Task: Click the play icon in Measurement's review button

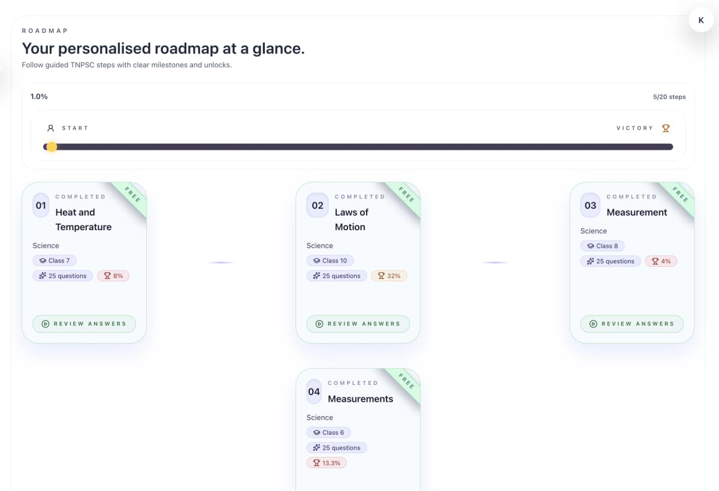Action: click(593, 323)
